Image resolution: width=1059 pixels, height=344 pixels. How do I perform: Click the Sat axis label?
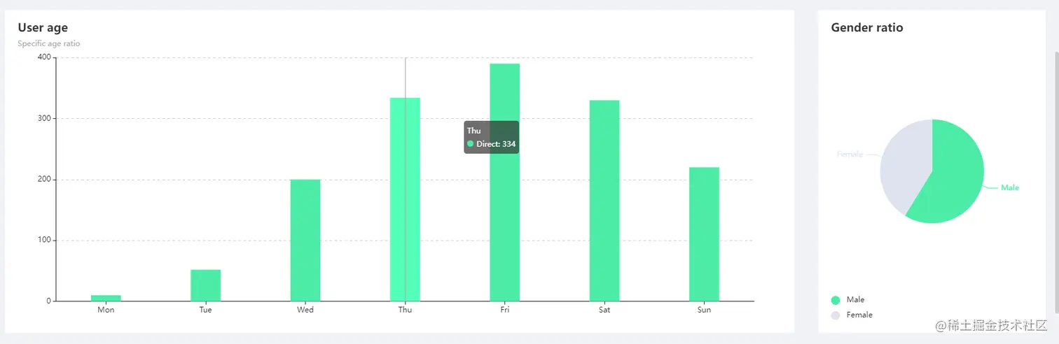604,310
